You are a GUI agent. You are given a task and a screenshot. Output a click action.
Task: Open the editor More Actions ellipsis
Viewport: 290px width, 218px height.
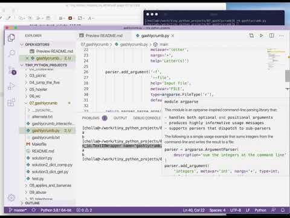tap(282, 36)
